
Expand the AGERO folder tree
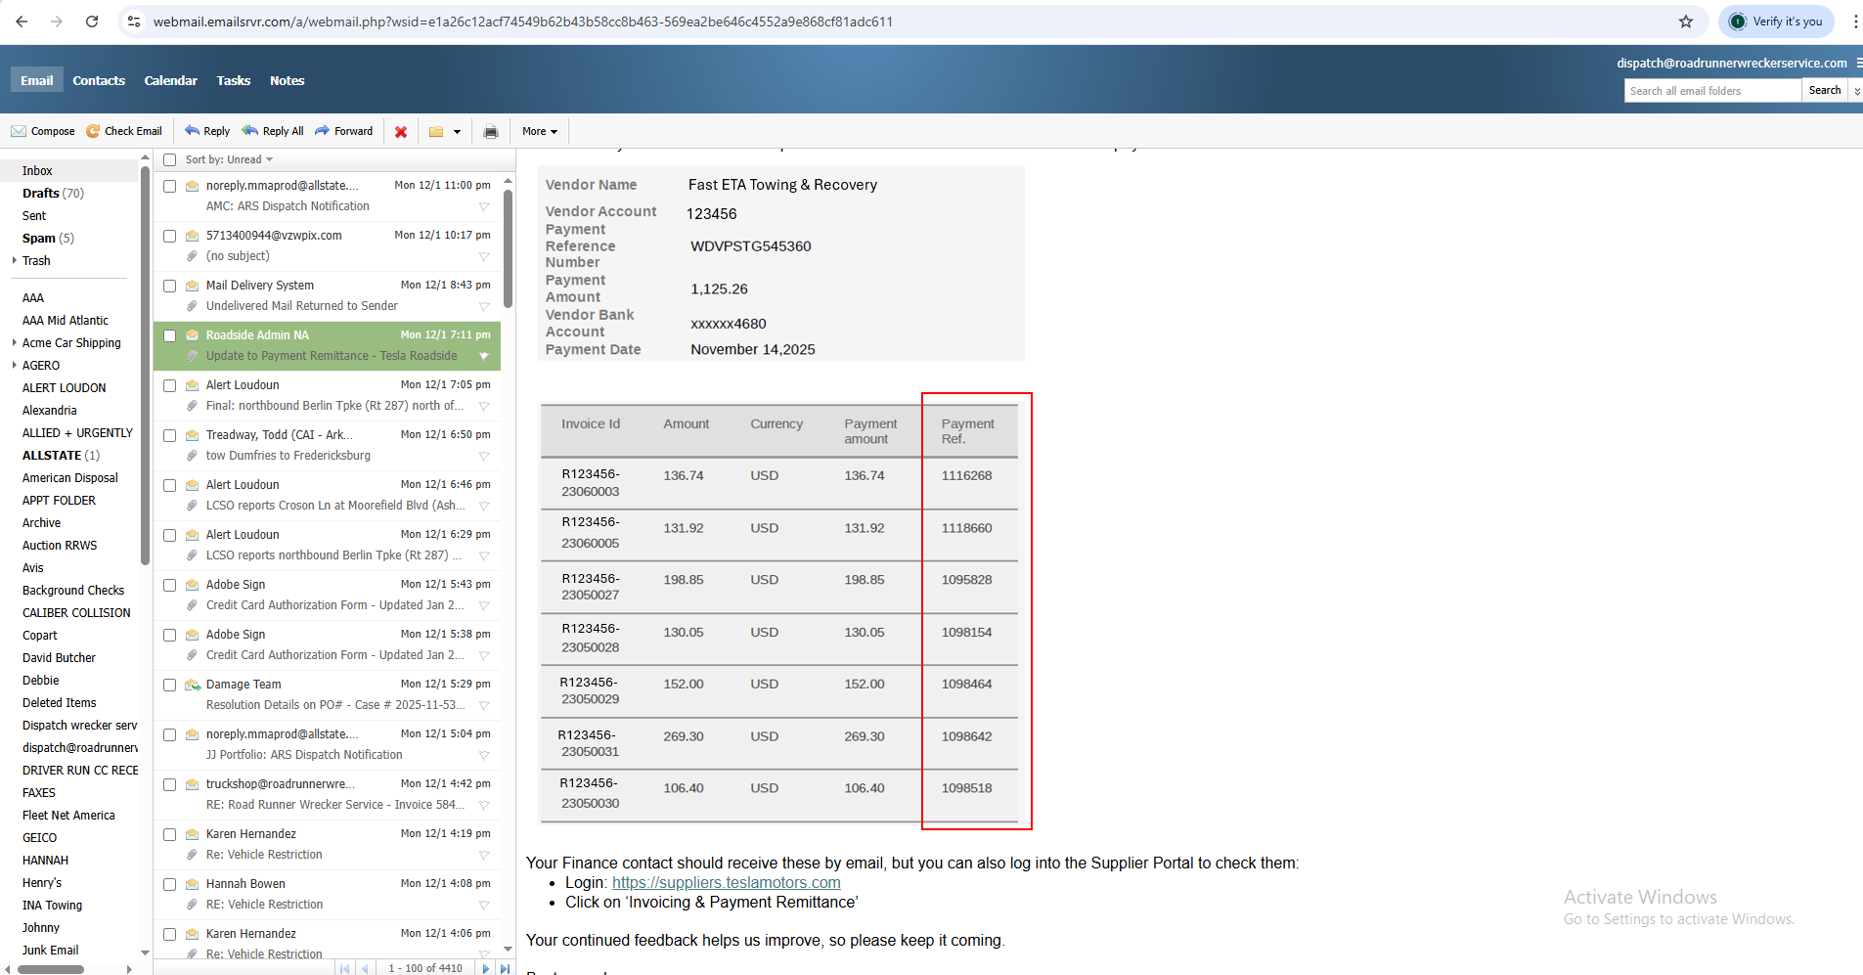coord(15,366)
